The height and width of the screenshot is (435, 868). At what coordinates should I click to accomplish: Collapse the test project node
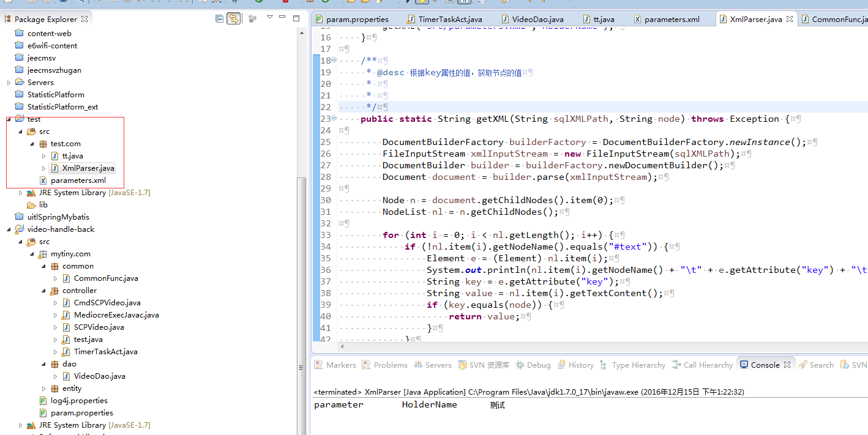(x=9, y=119)
